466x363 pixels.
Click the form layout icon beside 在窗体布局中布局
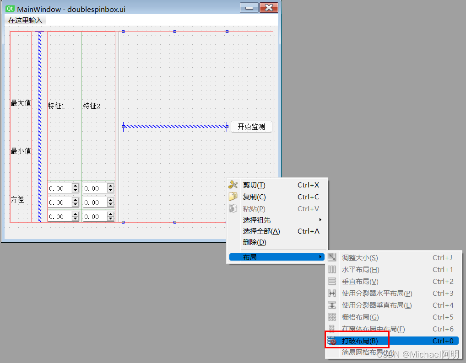[332, 328]
